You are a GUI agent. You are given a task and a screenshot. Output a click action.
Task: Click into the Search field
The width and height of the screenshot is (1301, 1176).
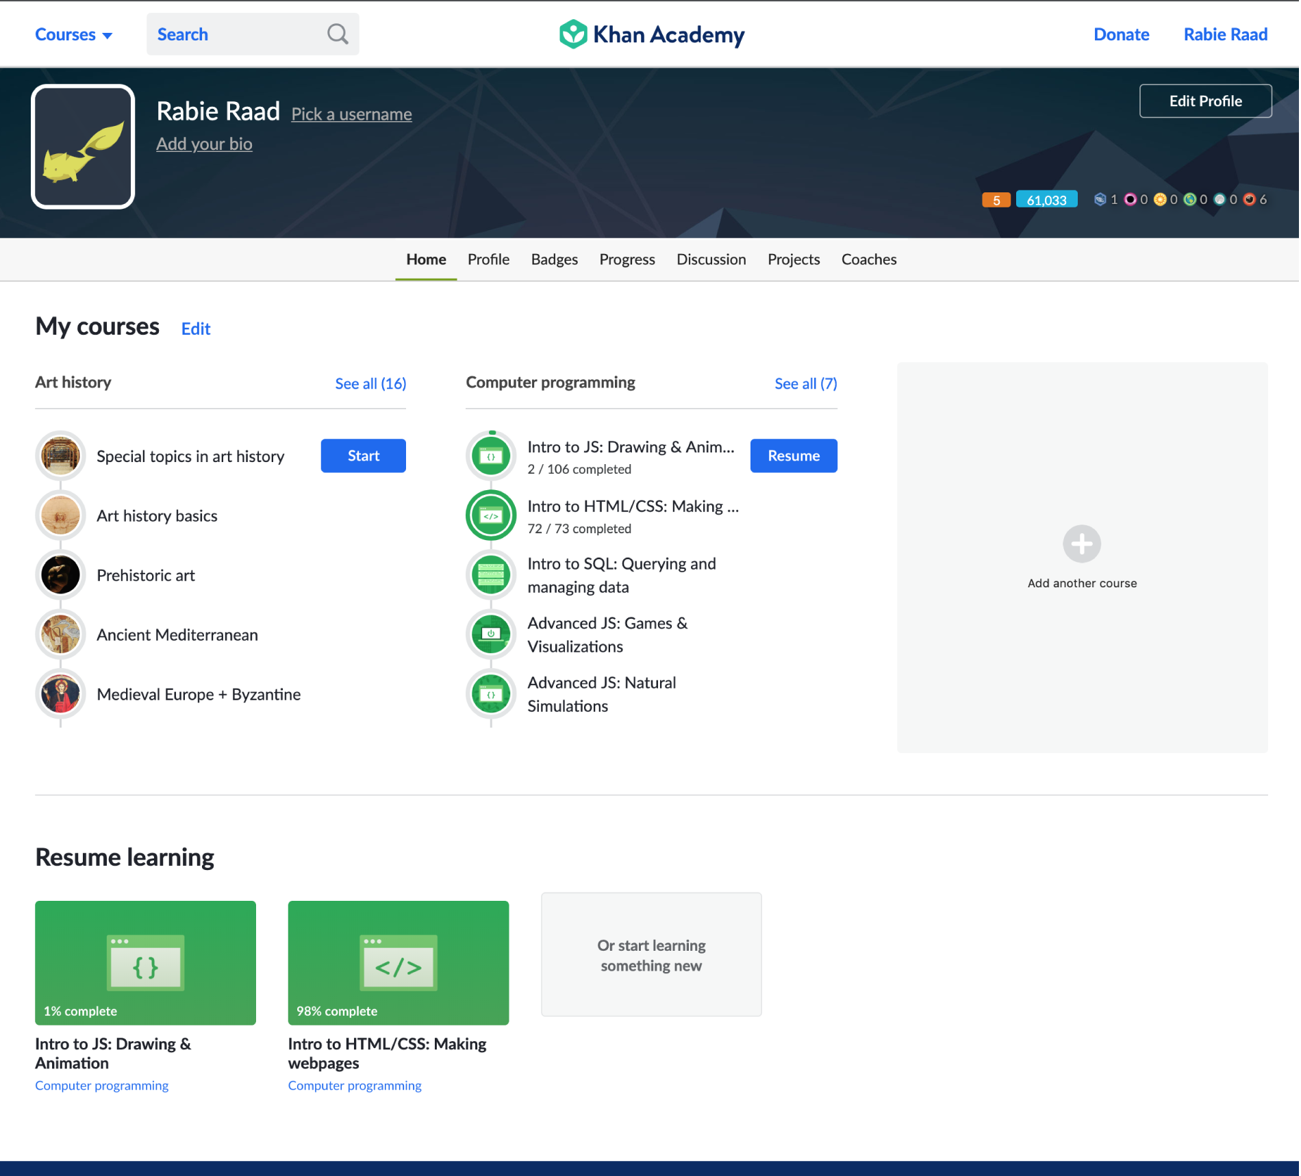253,34
